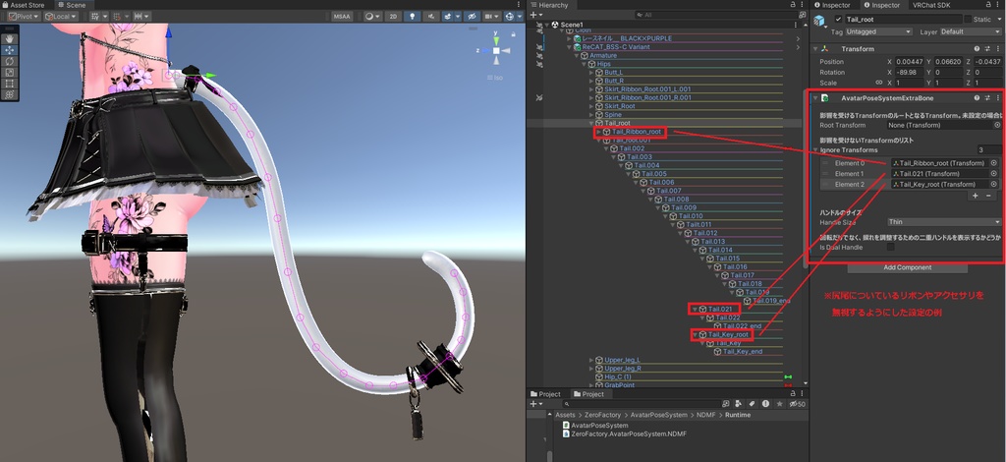Lock the Inspector panel
The image size is (1006, 462).
click(x=987, y=5)
